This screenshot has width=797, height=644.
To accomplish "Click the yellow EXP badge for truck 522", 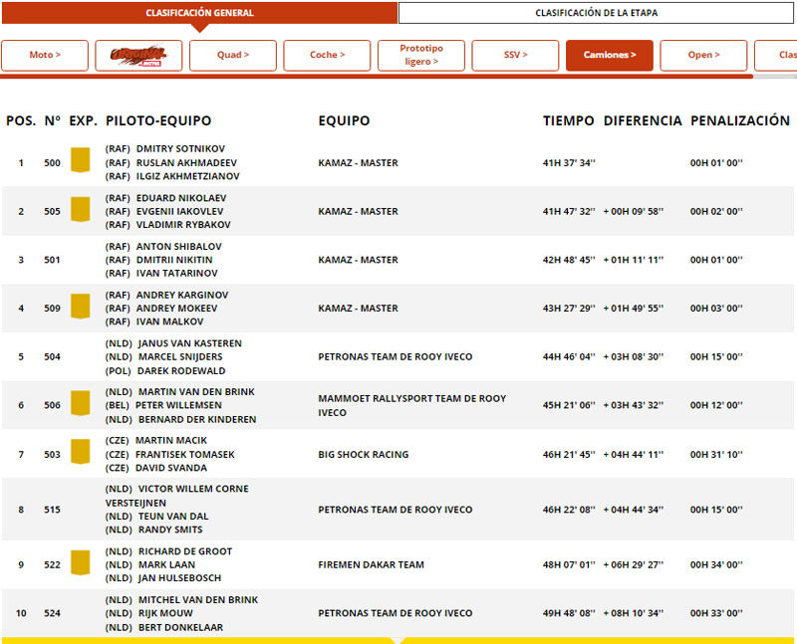I will 80,563.
